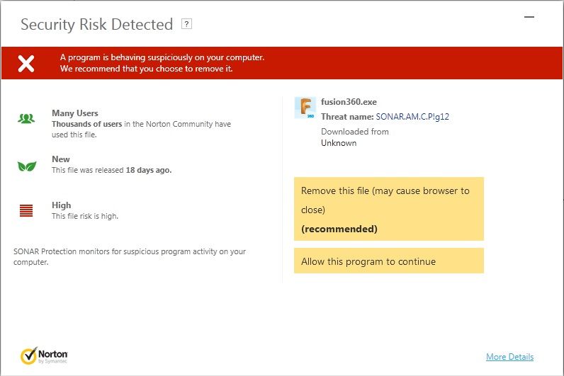Click the green leaves New icon
The width and height of the screenshot is (564, 376).
point(26,166)
